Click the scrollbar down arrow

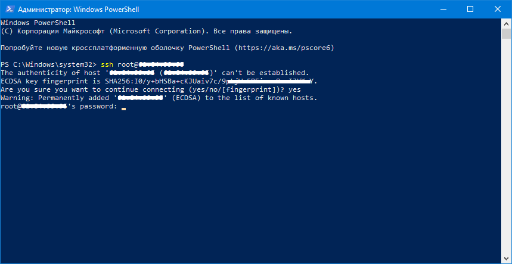tap(506, 259)
